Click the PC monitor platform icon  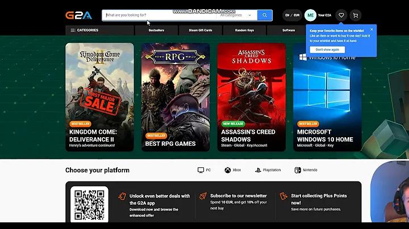click(201, 170)
